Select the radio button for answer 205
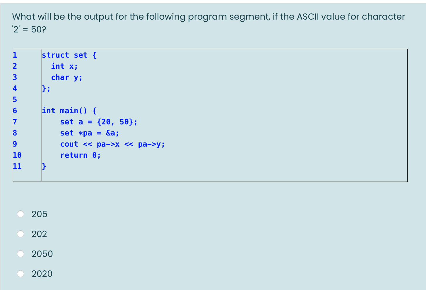The width and height of the screenshot is (426, 290). (20, 214)
